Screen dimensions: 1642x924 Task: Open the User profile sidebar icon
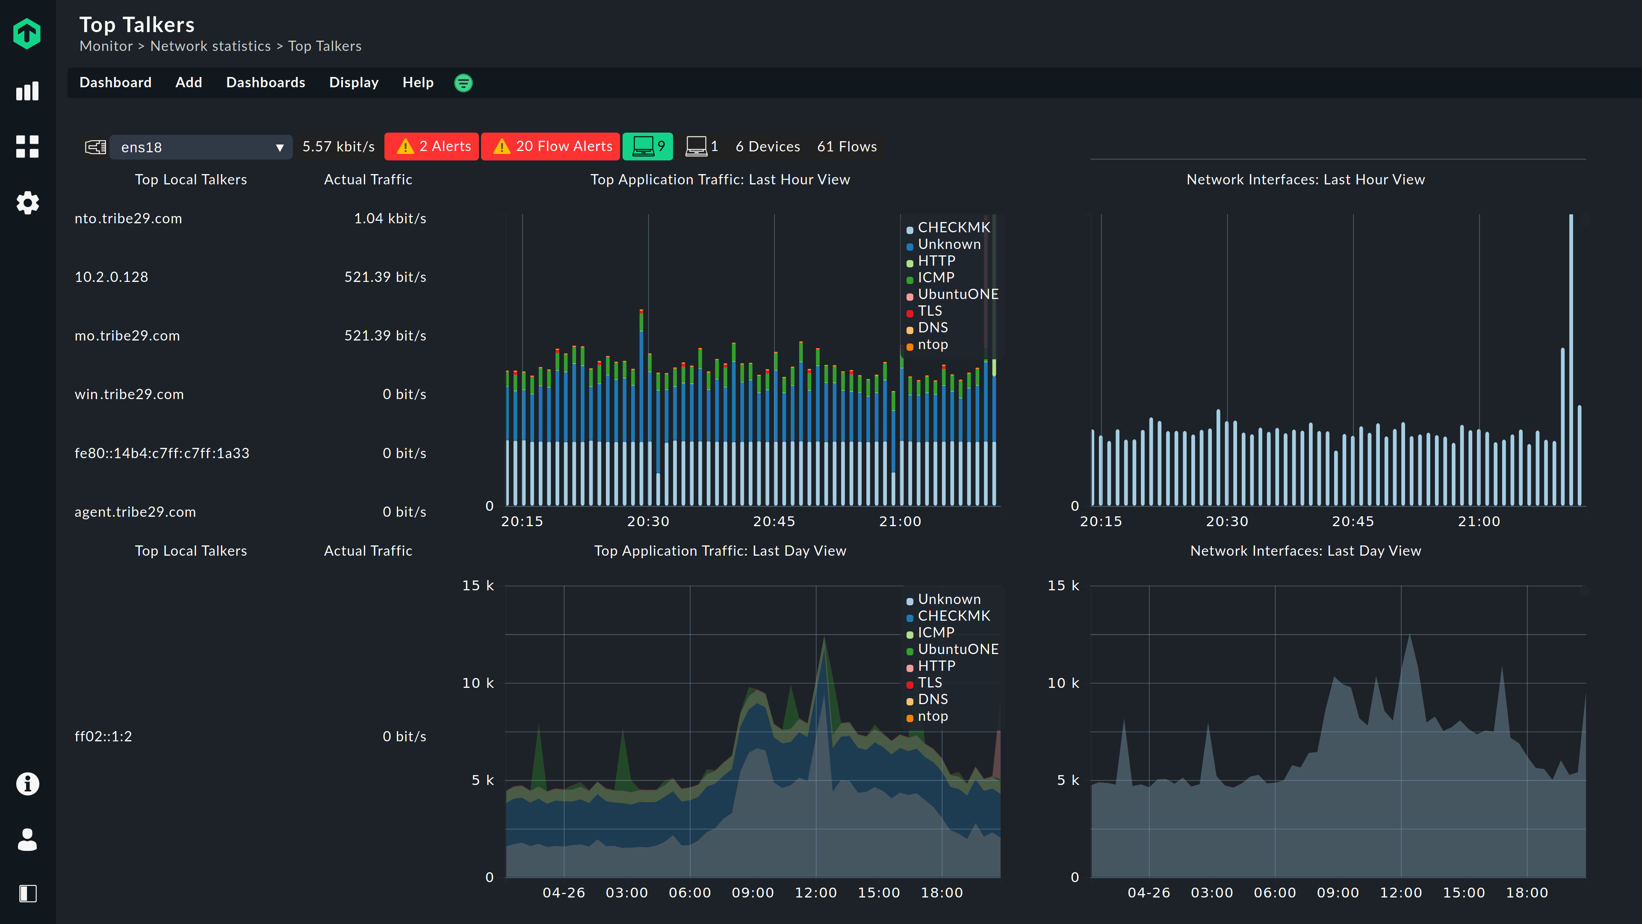[x=27, y=839]
